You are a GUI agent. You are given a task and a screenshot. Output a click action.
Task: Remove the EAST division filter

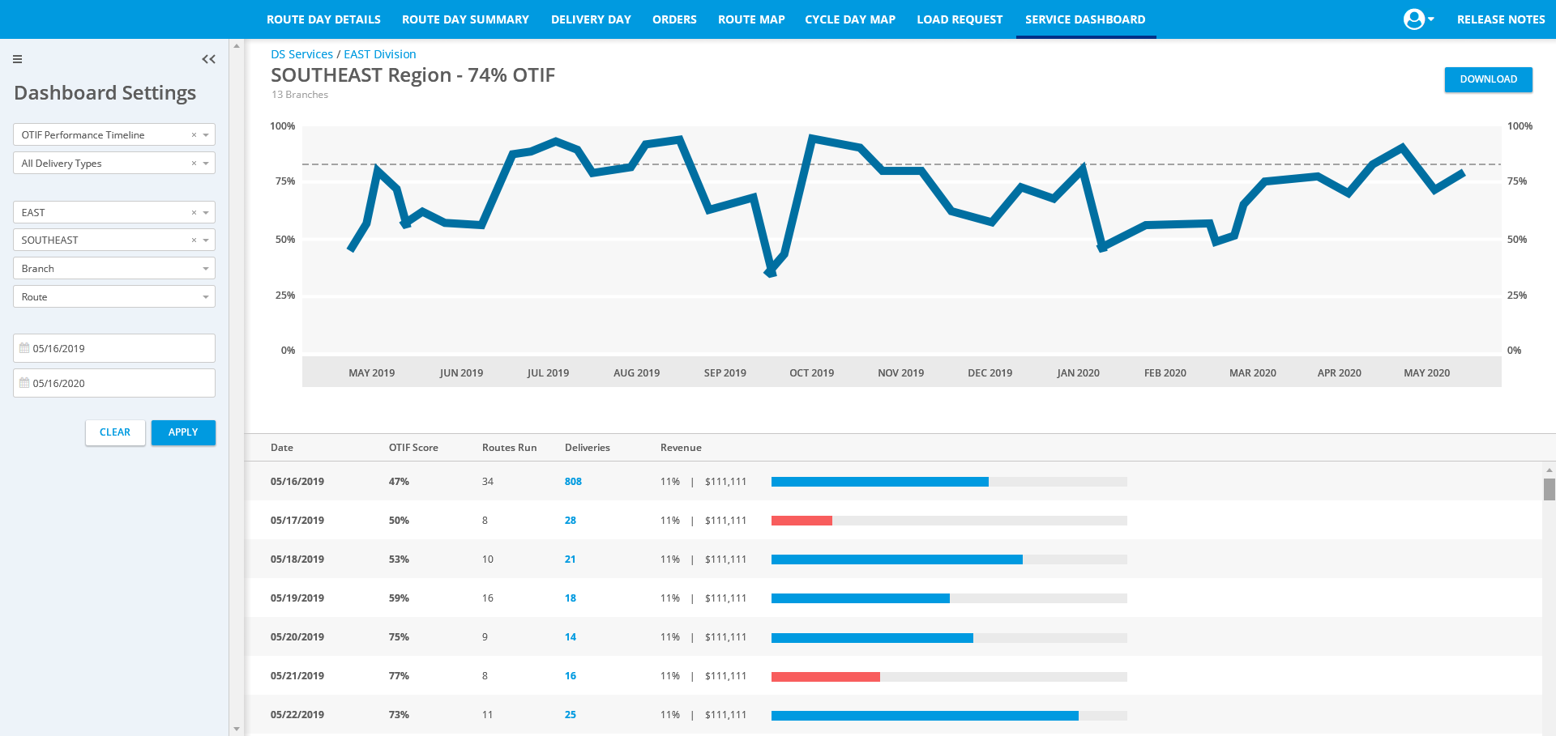pyautogui.click(x=194, y=212)
